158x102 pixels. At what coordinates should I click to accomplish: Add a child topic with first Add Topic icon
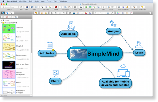pyautogui.click(x=42, y=7)
